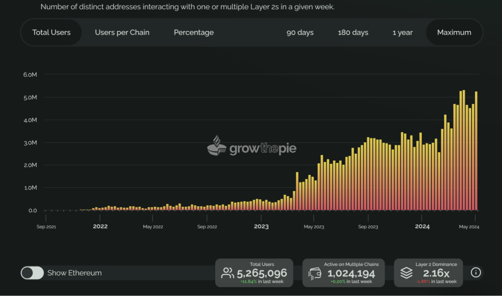Set time range to 90 days
The height and width of the screenshot is (296, 502).
300,32
